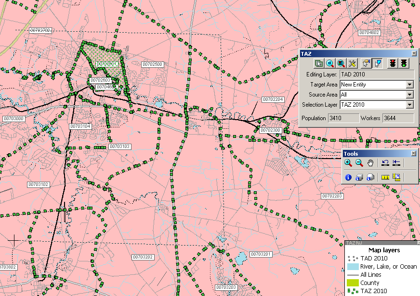Click the Population value field
The height and width of the screenshot is (296, 420).
point(343,118)
